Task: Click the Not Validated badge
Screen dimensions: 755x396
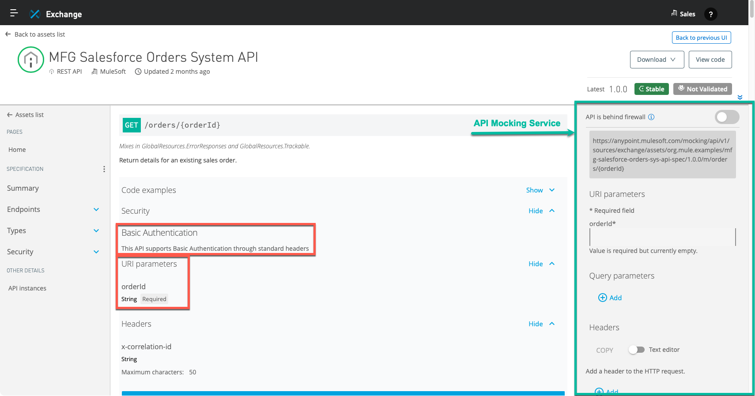Action: click(x=702, y=89)
